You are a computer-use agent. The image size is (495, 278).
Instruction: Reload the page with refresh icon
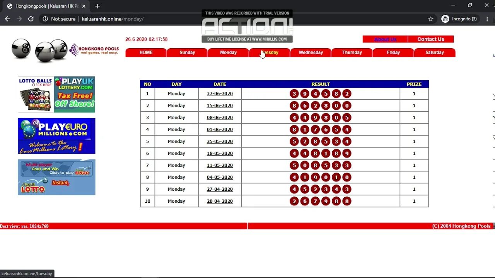[31, 19]
